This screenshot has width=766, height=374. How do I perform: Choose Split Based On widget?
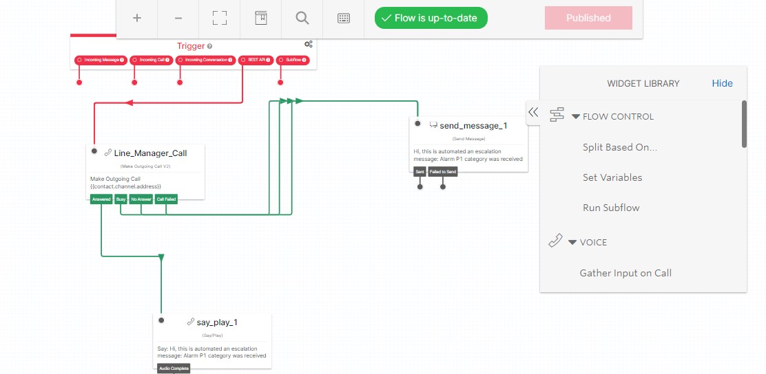(619, 147)
